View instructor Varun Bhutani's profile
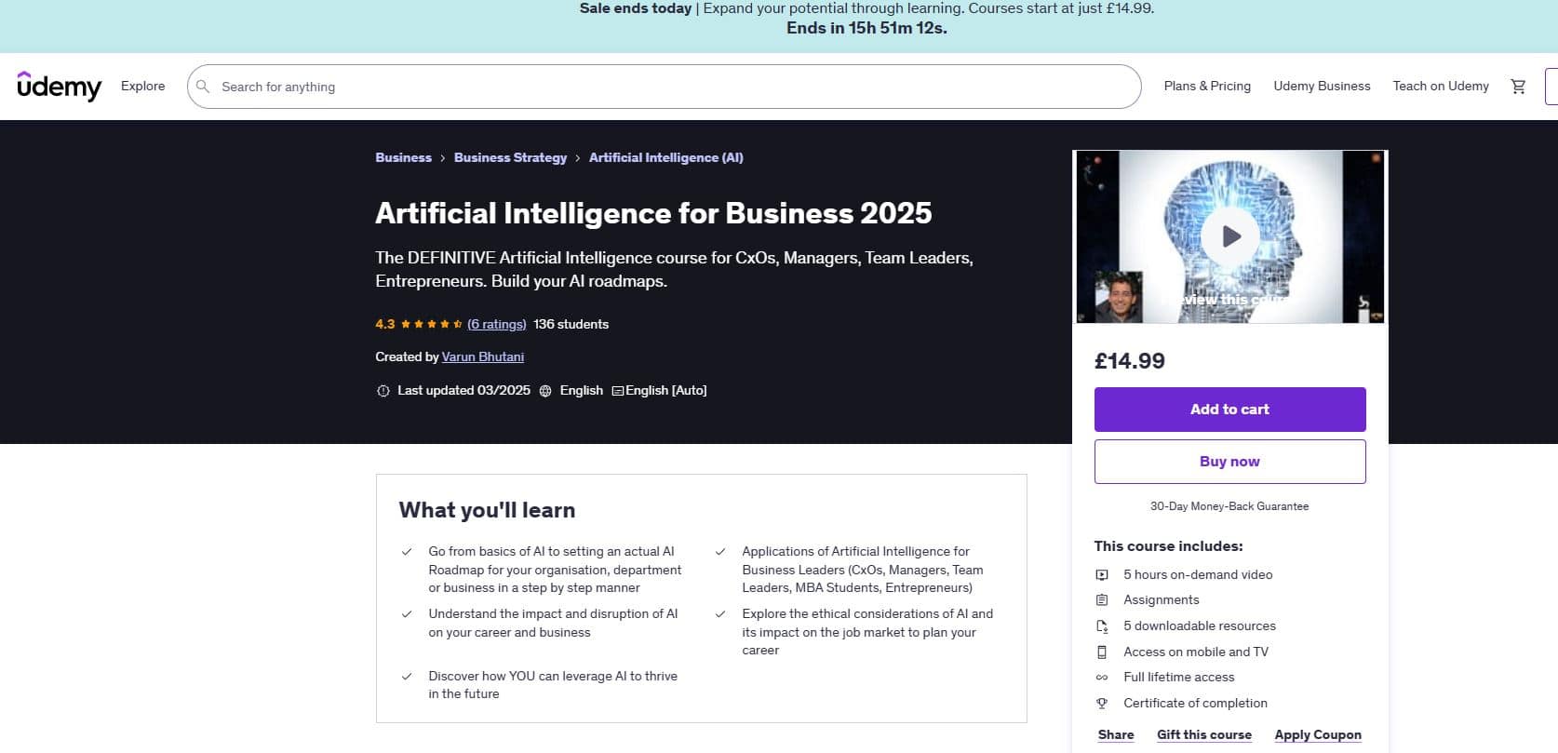Screen dimensions: 1558x753 pyautogui.click(x=482, y=357)
